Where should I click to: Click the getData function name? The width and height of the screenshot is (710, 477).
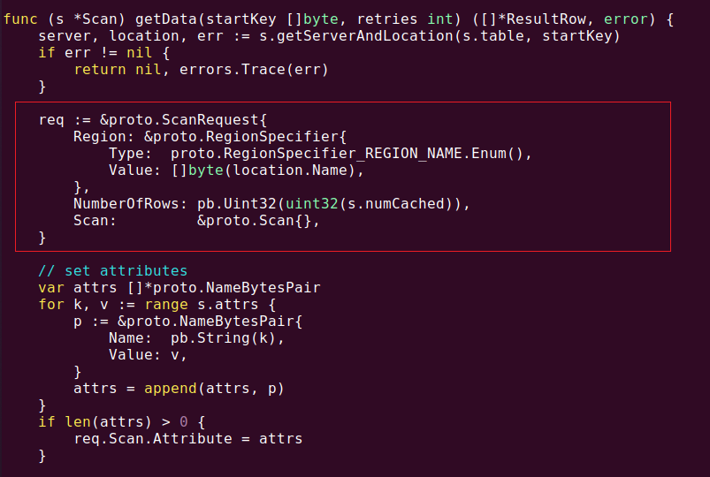click(x=166, y=19)
